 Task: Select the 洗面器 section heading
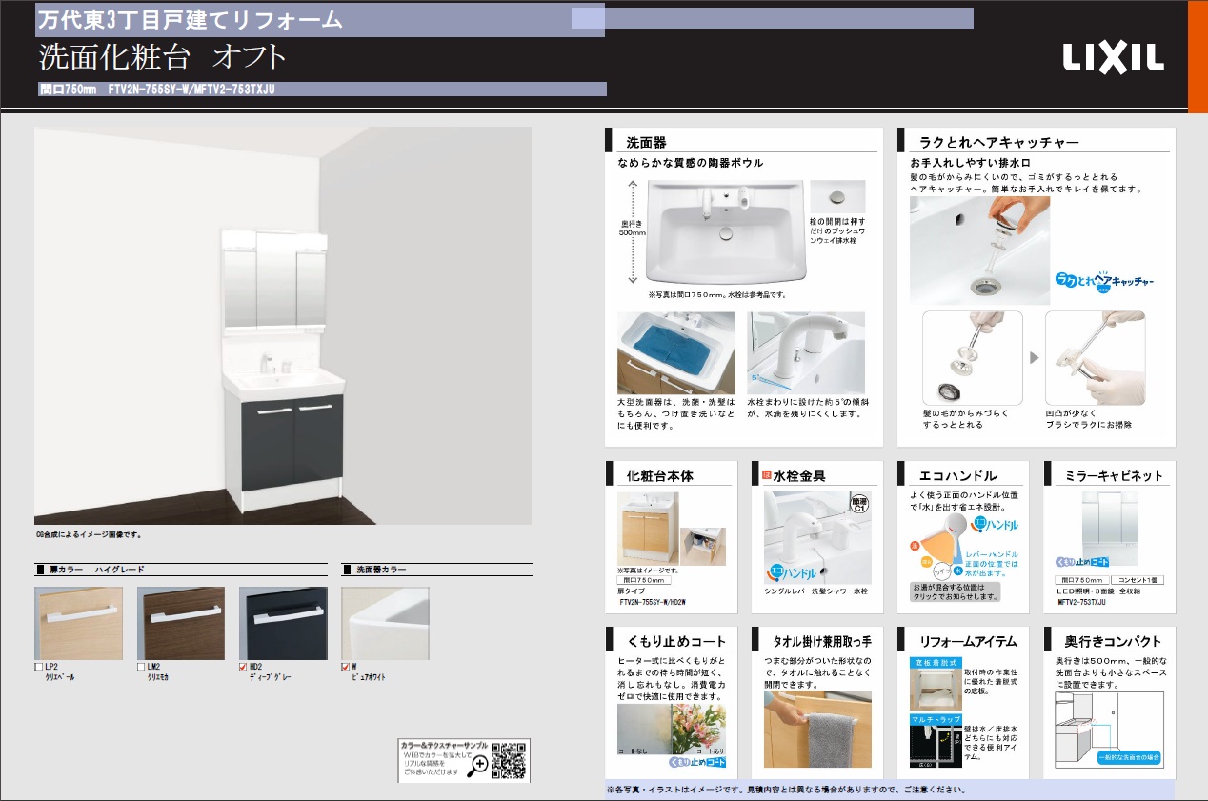point(647,143)
